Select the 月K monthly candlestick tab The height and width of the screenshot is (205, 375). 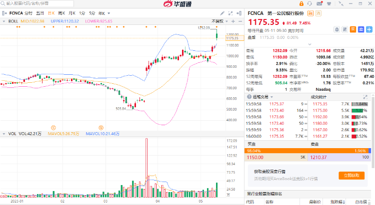(72, 13)
